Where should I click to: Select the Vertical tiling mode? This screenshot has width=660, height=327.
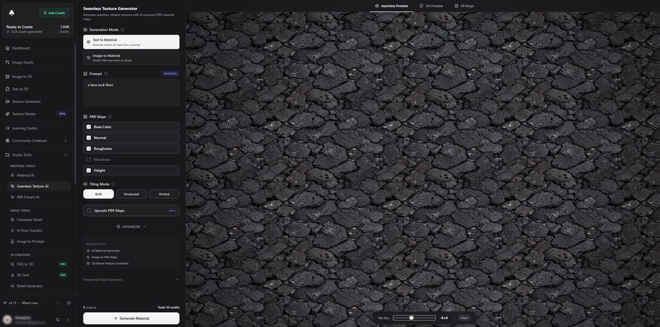[164, 194]
